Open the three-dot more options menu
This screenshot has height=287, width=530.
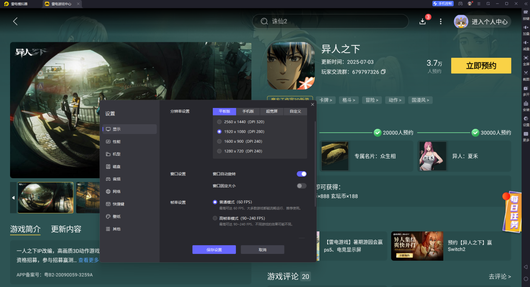[440, 21]
